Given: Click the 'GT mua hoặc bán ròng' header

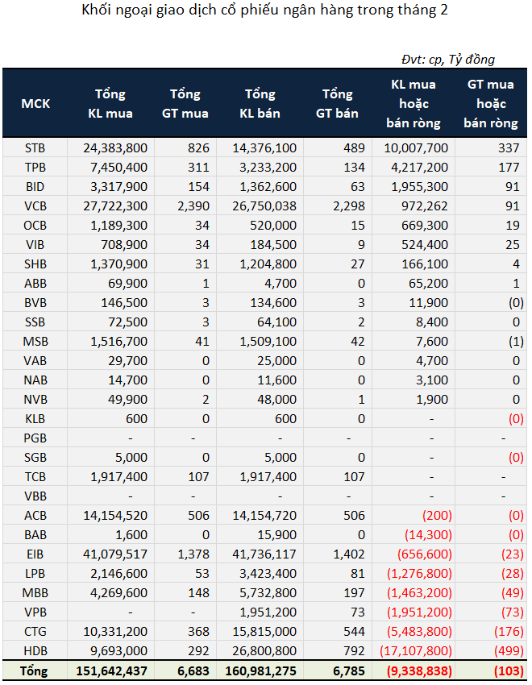Looking at the screenshot, I should (x=491, y=103).
